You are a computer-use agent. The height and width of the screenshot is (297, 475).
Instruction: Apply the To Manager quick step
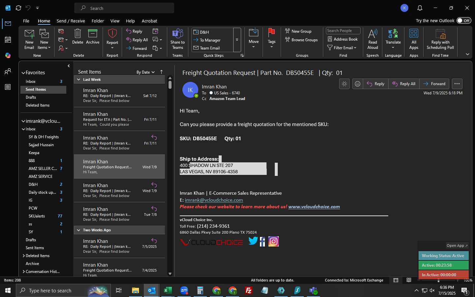(210, 40)
